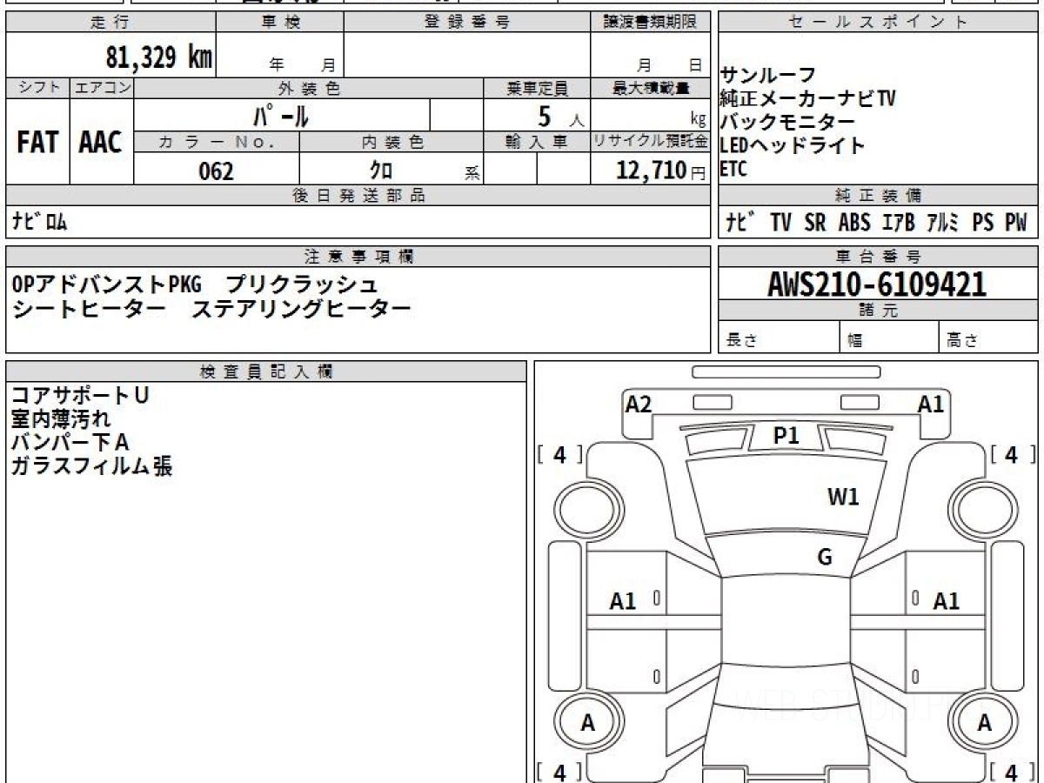Select the LEDヘッドライト entry
This screenshot has width=1044, height=783.
tap(792, 145)
